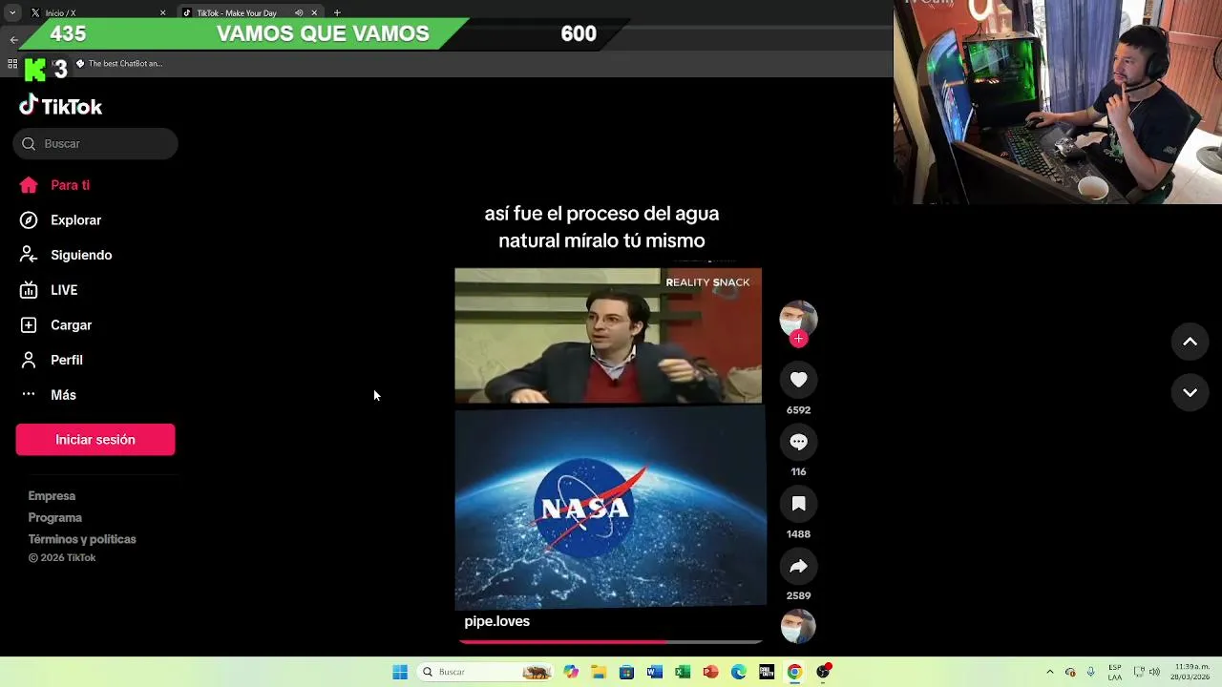1222x687 pixels.
Task: Open the LIVE section
Action: pos(49,290)
